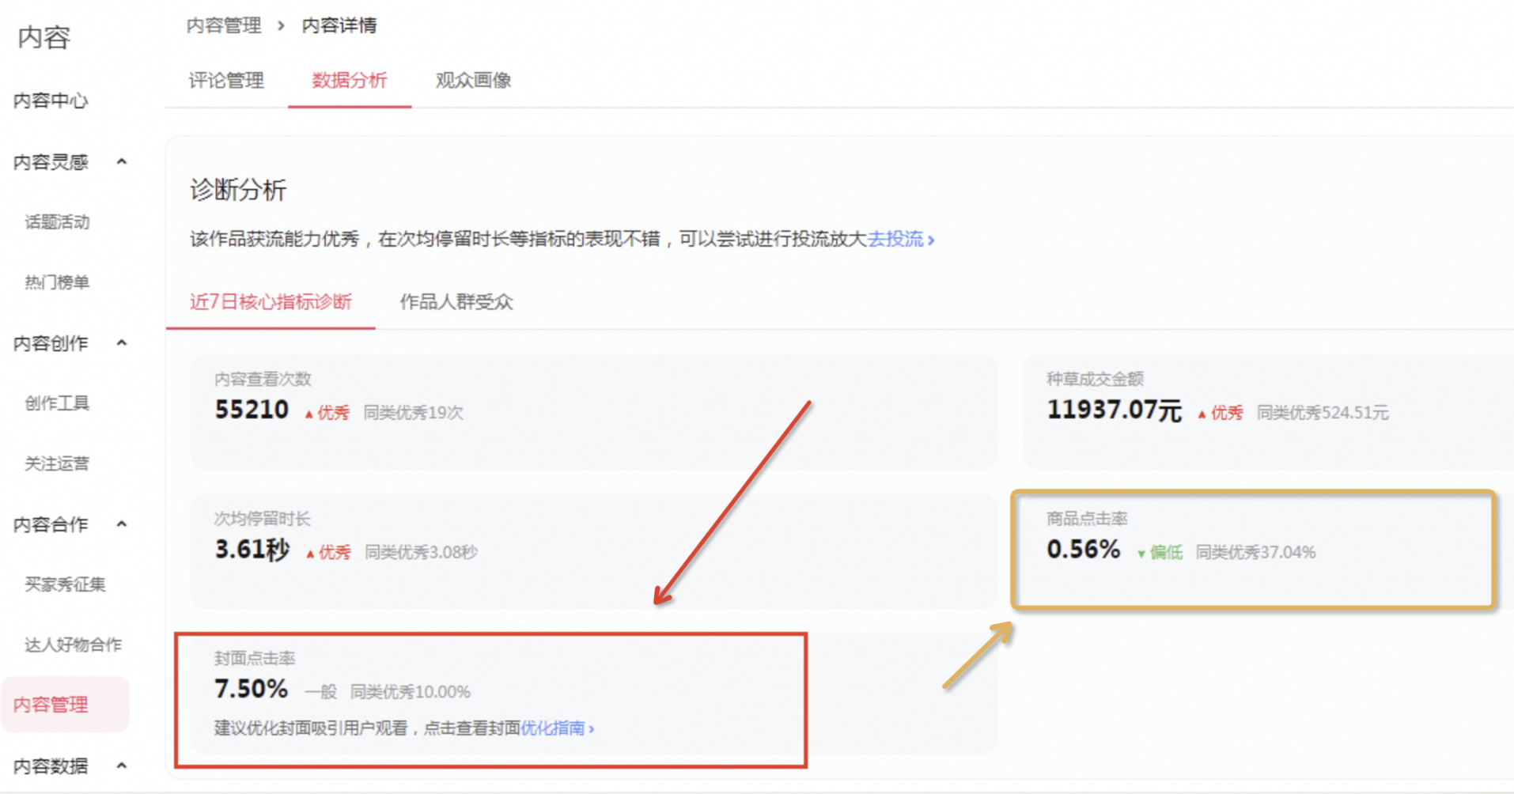Open the 优化指南 link
This screenshot has height=794, width=1514.
(x=557, y=728)
